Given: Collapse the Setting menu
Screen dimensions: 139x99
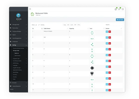Looking at the screenshot, I should pyautogui.click(x=19, y=45).
